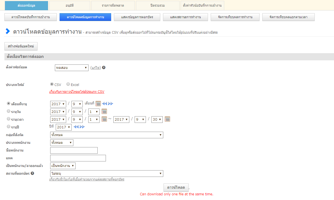Open end date calendar in ระบุเวลา row
Screen dimensions: 334x200
[x=167, y=119]
